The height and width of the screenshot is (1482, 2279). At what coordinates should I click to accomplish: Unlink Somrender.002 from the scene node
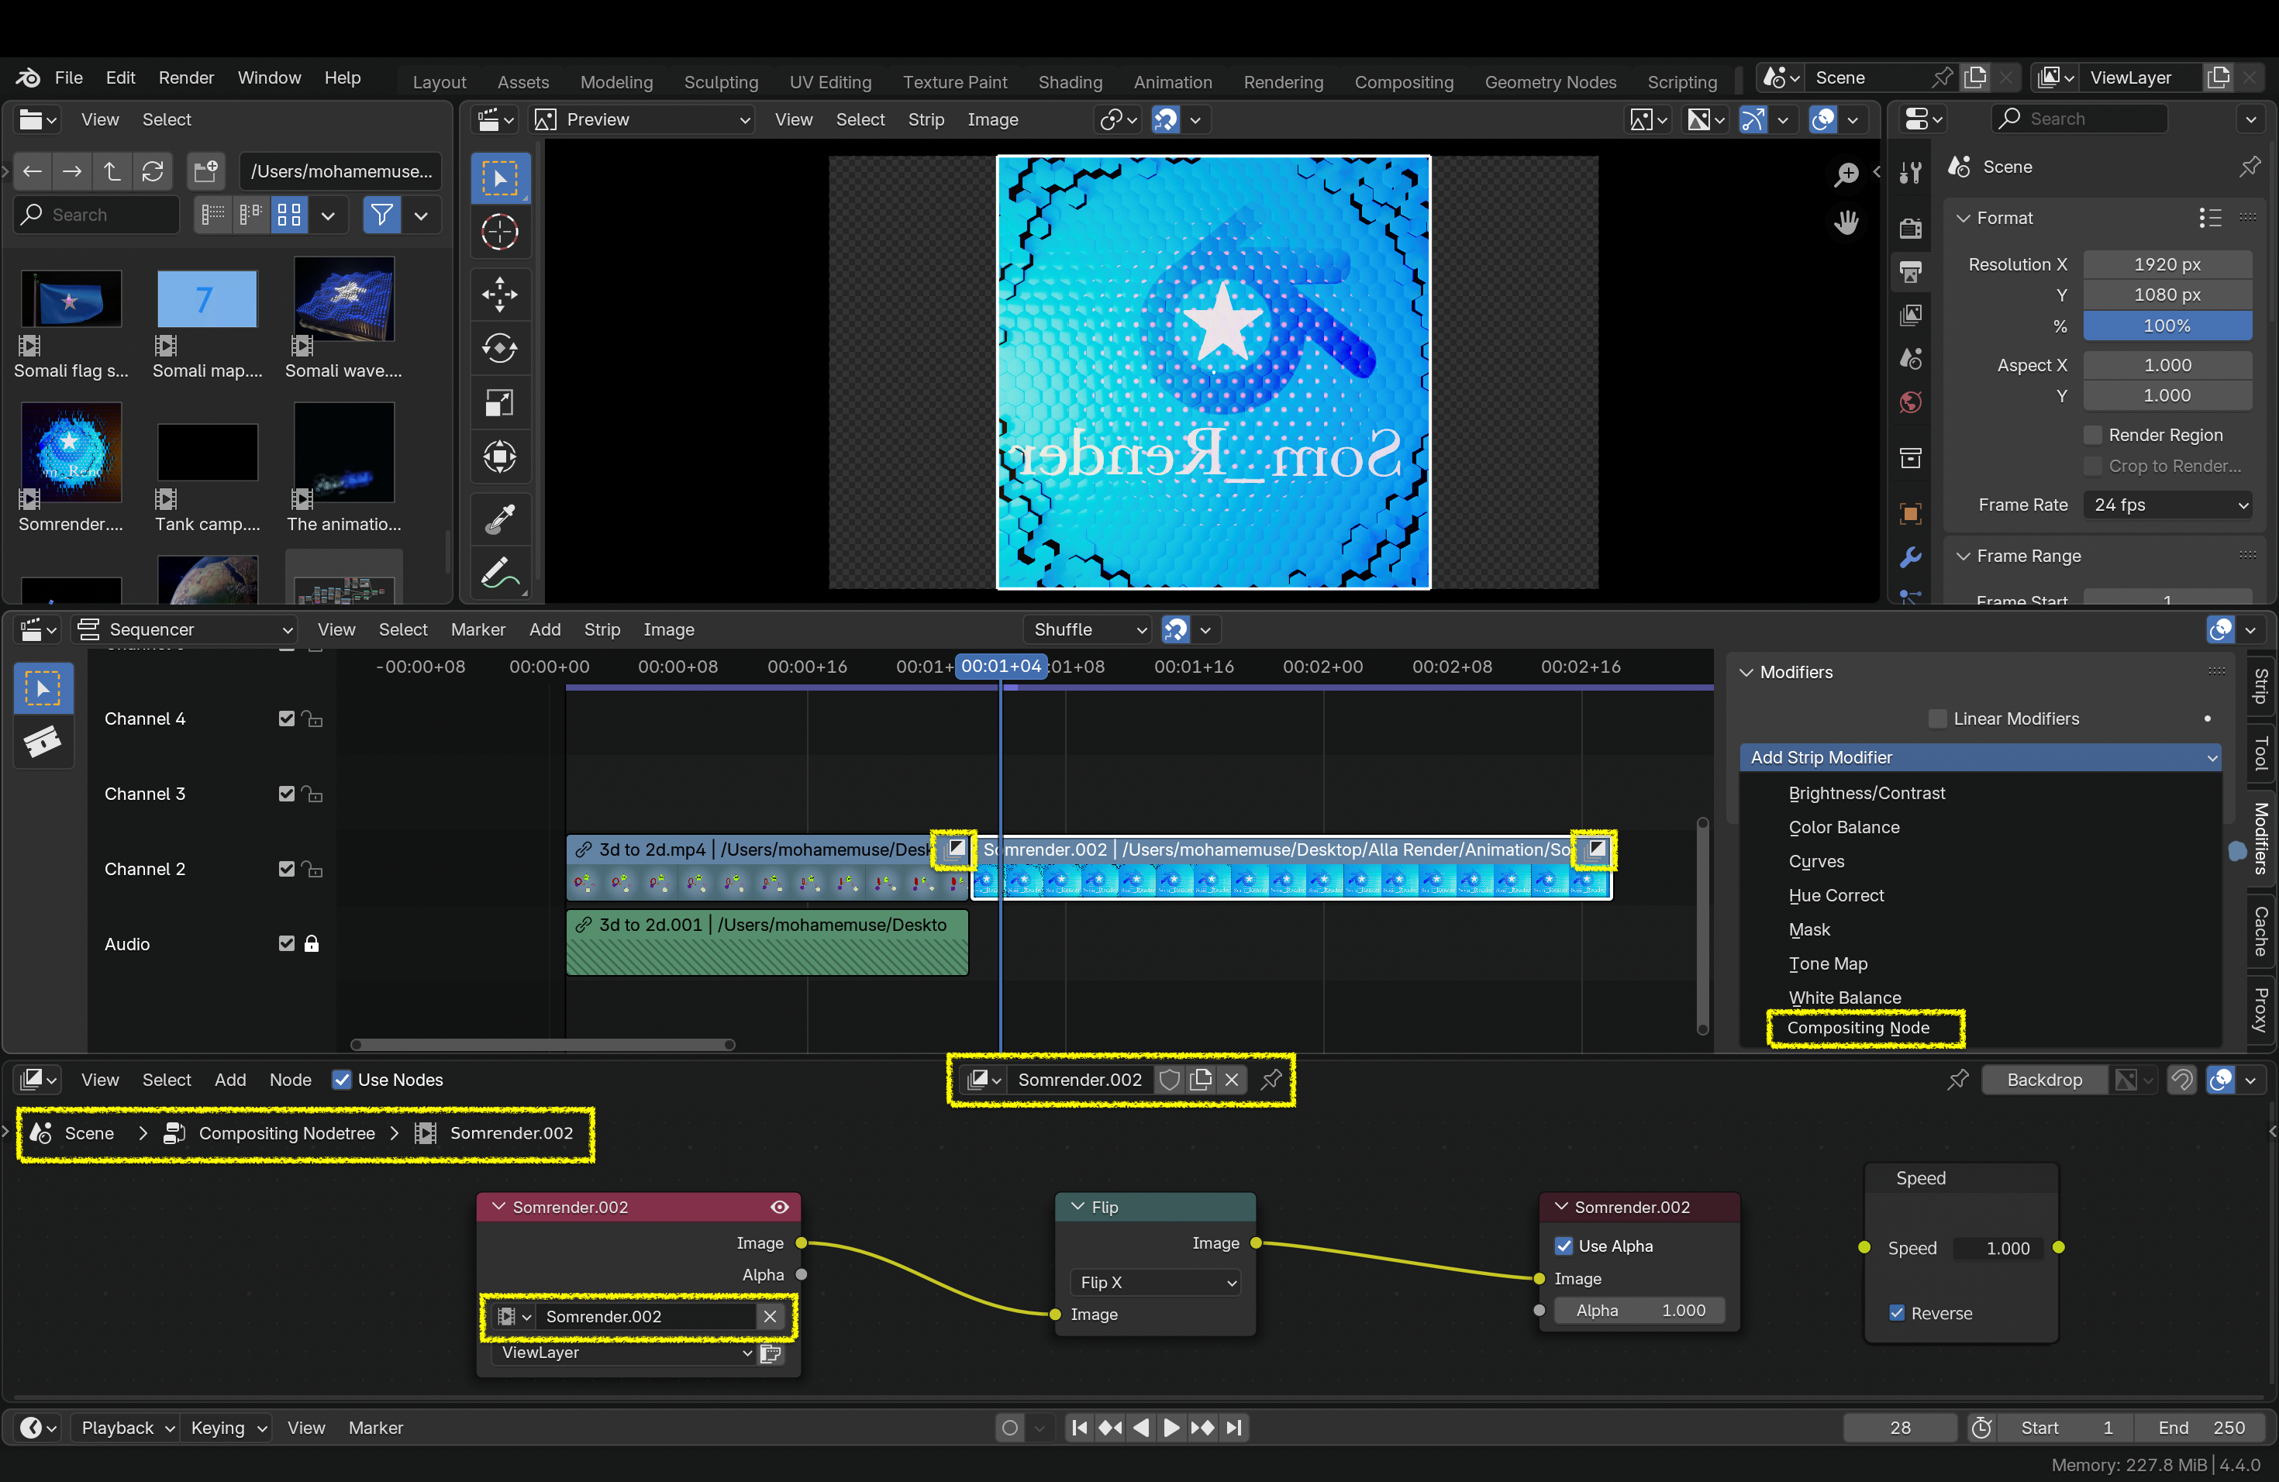(770, 1316)
